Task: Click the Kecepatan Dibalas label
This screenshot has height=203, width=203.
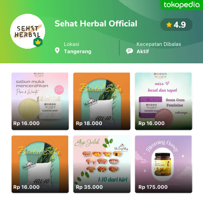Action: (x=159, y=44)
